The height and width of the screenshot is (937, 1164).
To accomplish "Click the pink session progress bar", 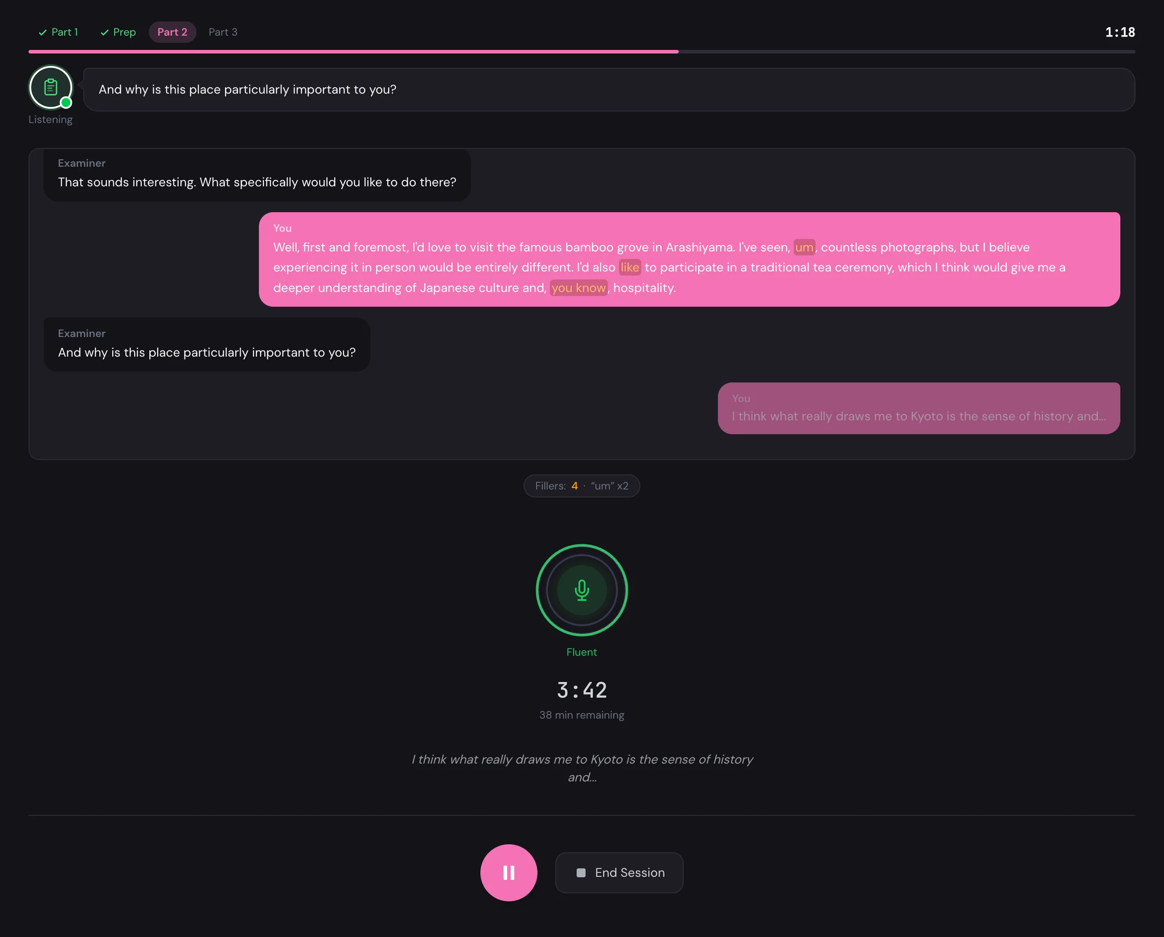I will [x=353, y=52].
